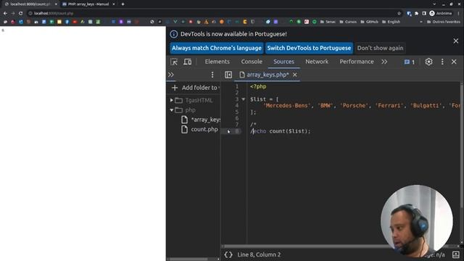The height and width of the screenshot is (261, 464).
Task: Collapse code fold arrow on line 3
Action: point(244,99)
